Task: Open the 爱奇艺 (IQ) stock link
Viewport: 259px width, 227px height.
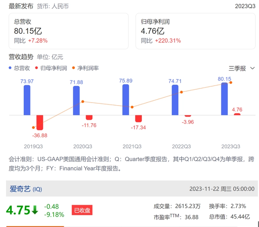Action: (26, 189)
